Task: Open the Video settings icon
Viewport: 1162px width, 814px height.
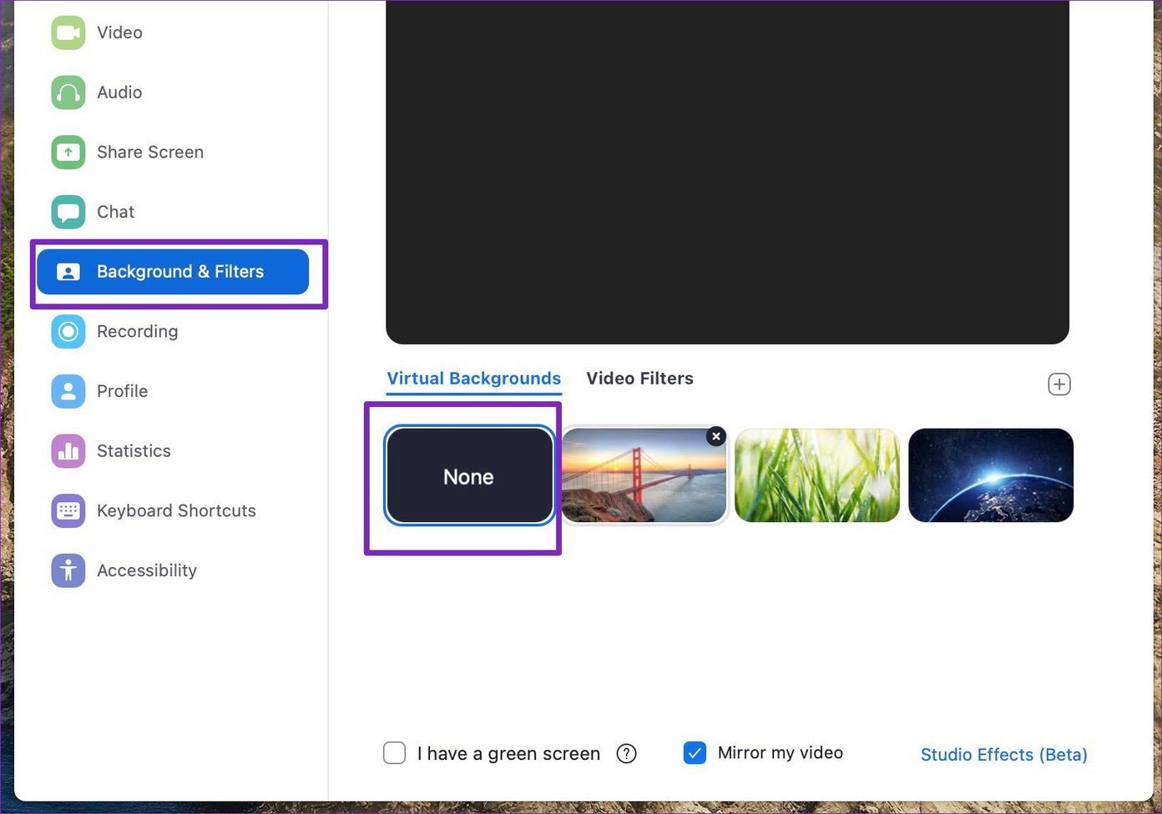Action: pos(68,33)
